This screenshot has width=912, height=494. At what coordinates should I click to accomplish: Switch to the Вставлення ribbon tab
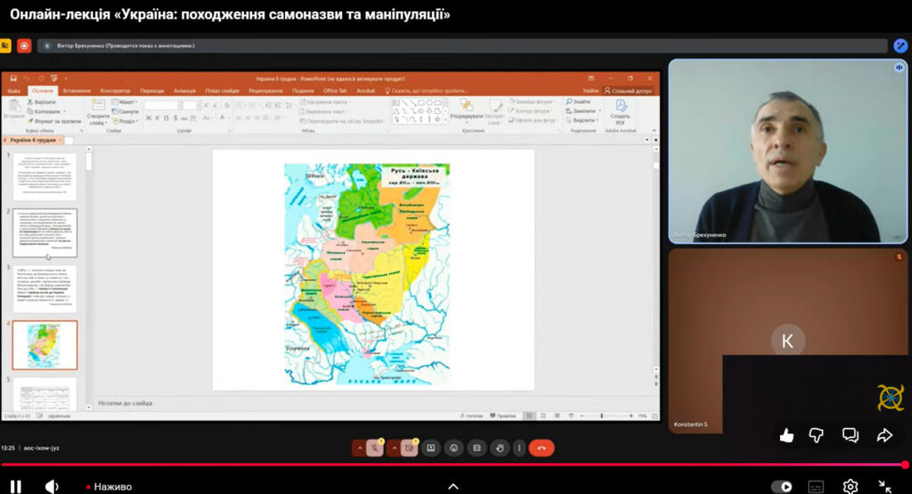[x=77, y=91]
